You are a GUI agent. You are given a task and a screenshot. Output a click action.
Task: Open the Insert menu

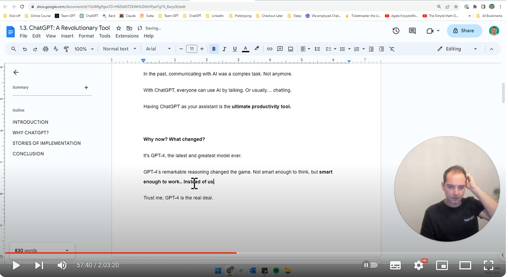(67, 36)
